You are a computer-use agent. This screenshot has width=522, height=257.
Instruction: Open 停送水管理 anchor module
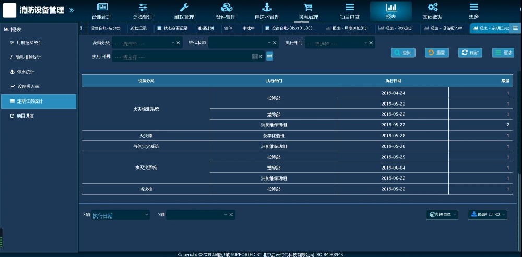click(x=267, y=11)
